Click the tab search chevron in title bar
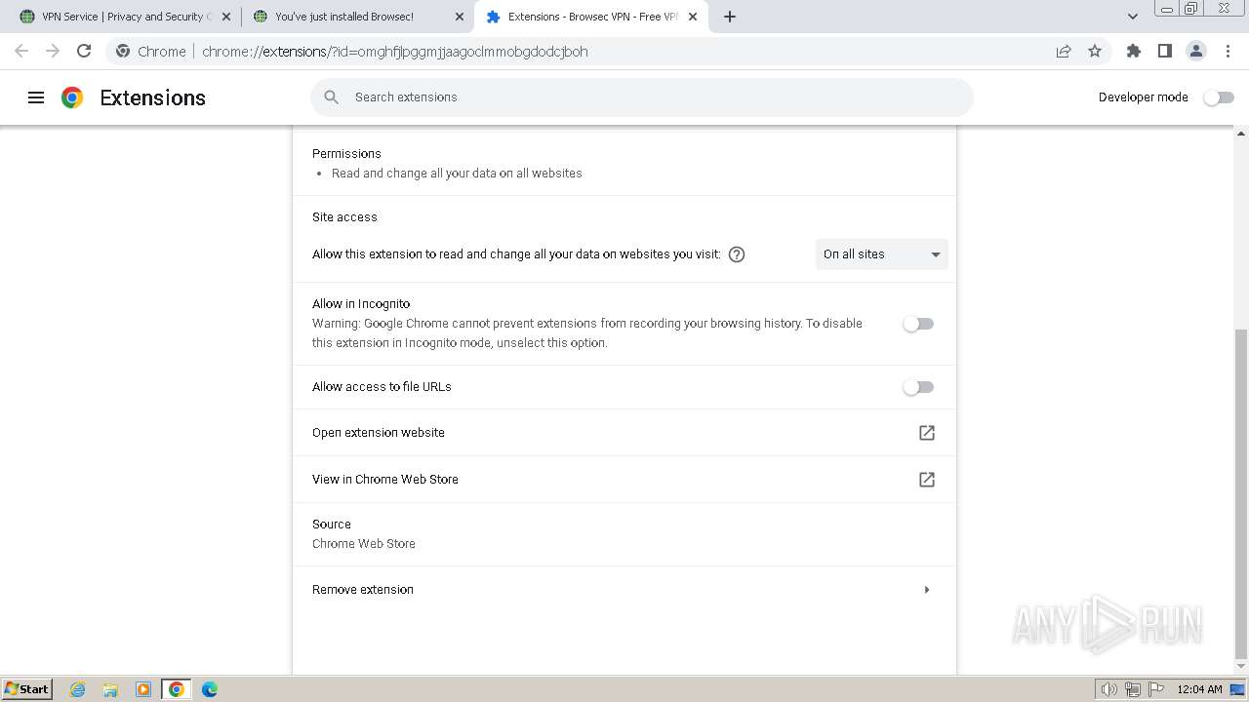 pos(1133,17)
